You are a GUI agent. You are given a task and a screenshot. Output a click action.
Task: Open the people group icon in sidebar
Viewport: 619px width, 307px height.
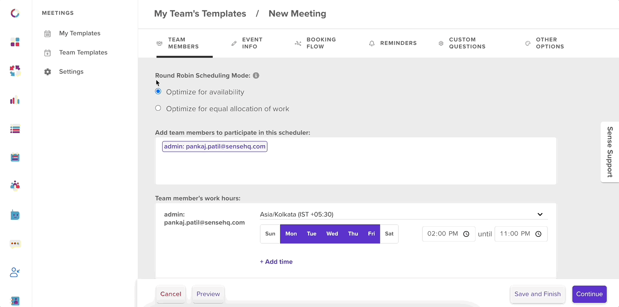pos(15,186)
